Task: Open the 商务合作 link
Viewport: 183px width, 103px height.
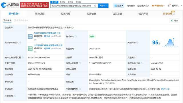Action: (131, 6)
